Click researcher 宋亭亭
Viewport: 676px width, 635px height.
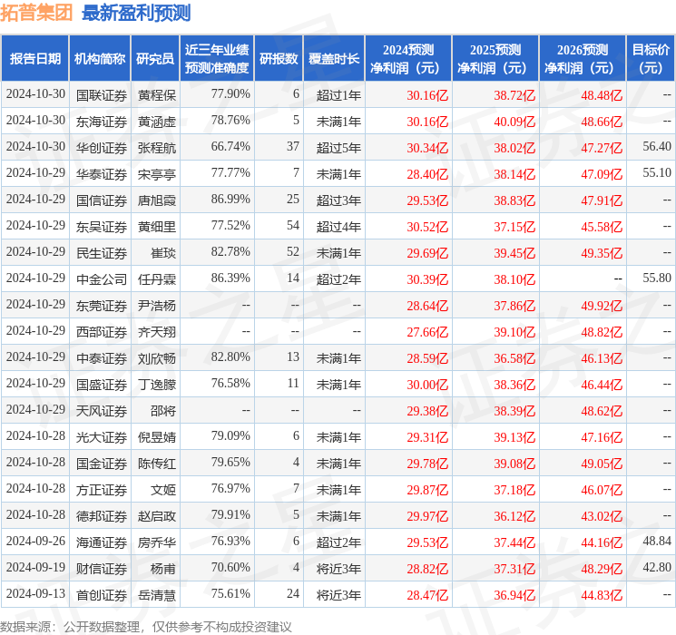(x=157, y=174)
